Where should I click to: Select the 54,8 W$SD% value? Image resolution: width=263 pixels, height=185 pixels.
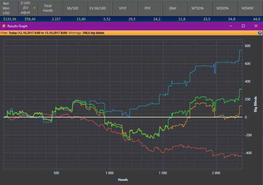click(232, 19)
